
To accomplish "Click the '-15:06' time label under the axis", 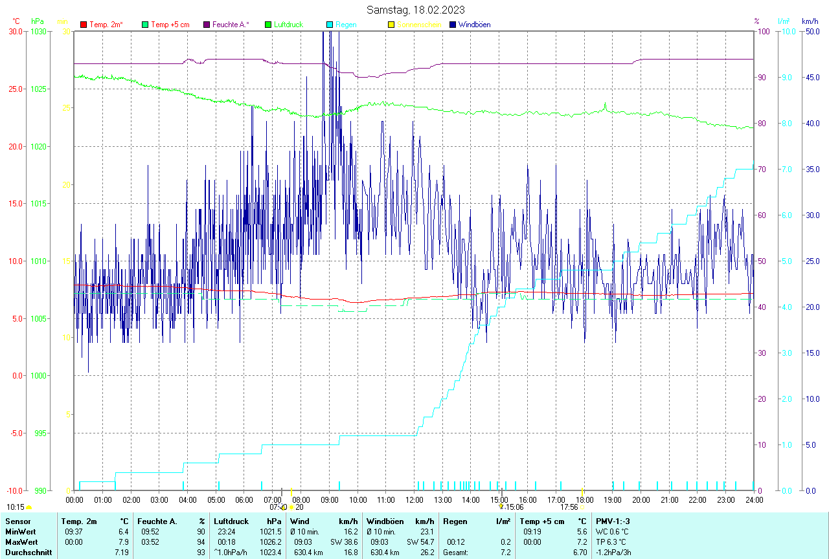I will pos(514,507).
